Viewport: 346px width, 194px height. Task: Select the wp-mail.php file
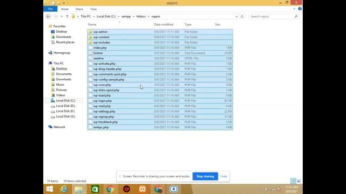point(160,106)
